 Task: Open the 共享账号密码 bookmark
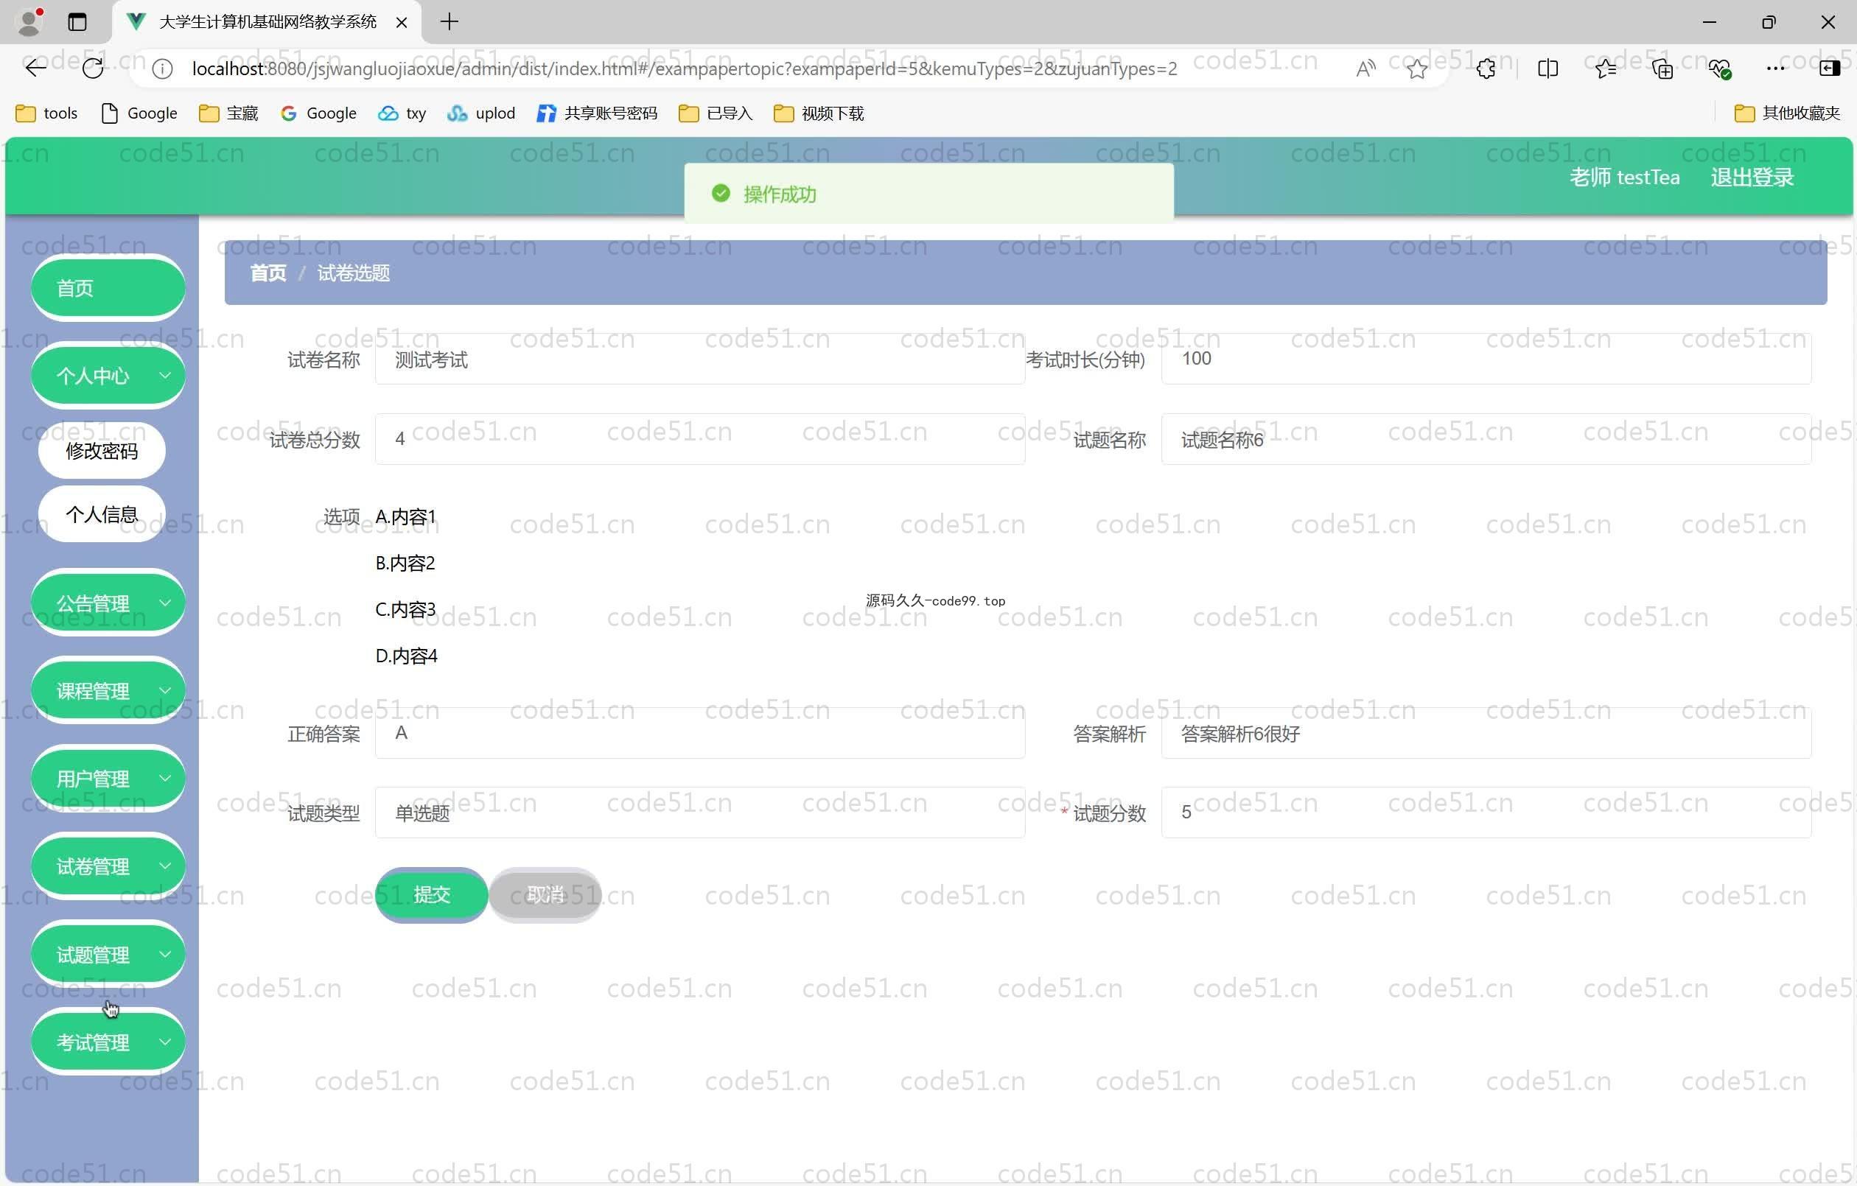(x=597, y=113)
